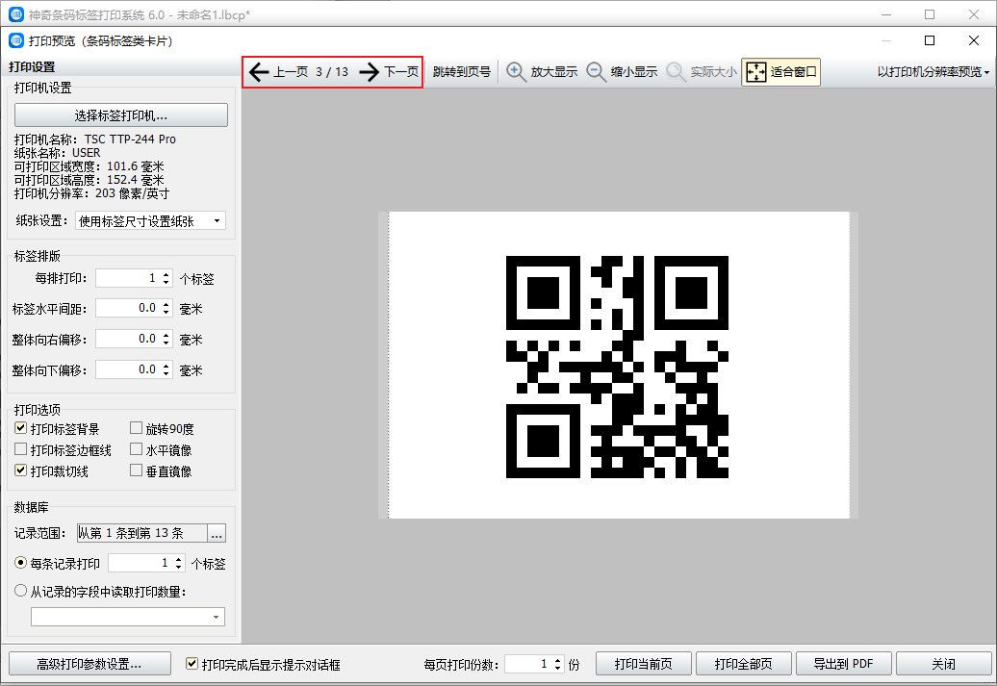Click the 标签水平间距 spinner arrows

tap(166, 308)
